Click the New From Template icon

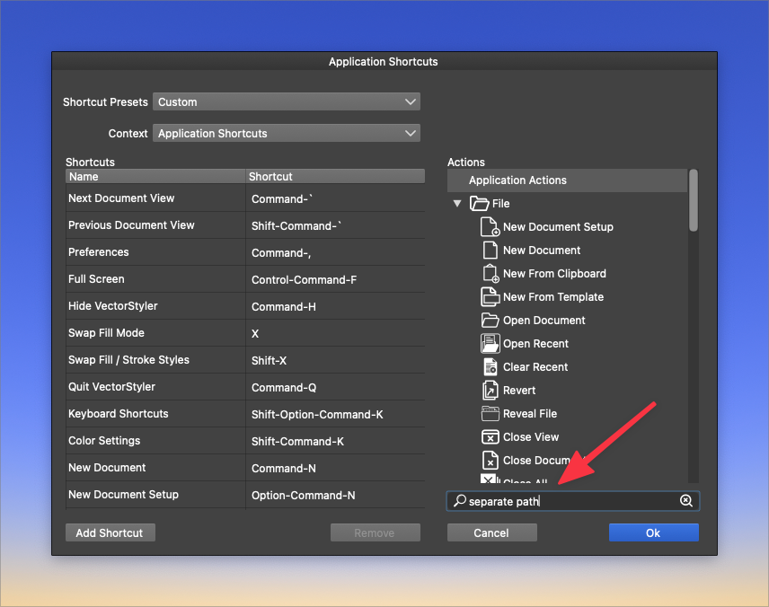coord(490,297)
